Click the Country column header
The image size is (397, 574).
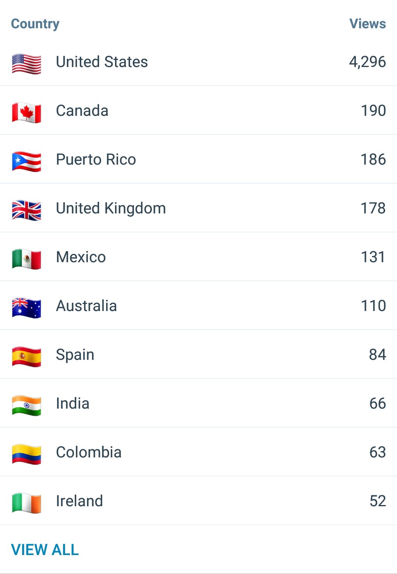pyautogui.click(x=35, y=24)
